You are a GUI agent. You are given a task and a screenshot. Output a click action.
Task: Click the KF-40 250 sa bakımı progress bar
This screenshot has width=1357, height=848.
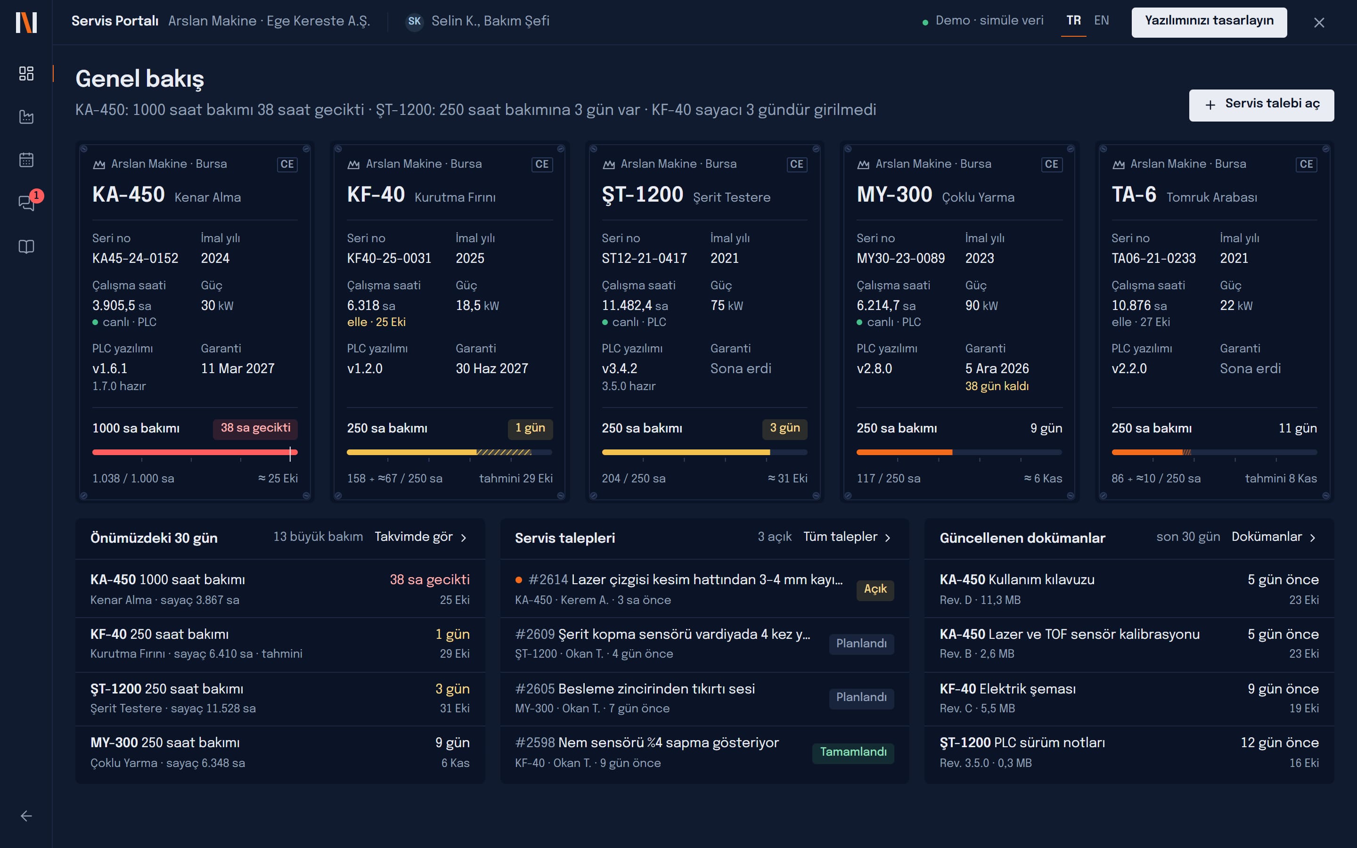click(x=449, y=452)
